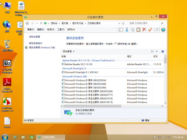Show hidden tray icons arrow
187x140 pixels.
[150, 137]
